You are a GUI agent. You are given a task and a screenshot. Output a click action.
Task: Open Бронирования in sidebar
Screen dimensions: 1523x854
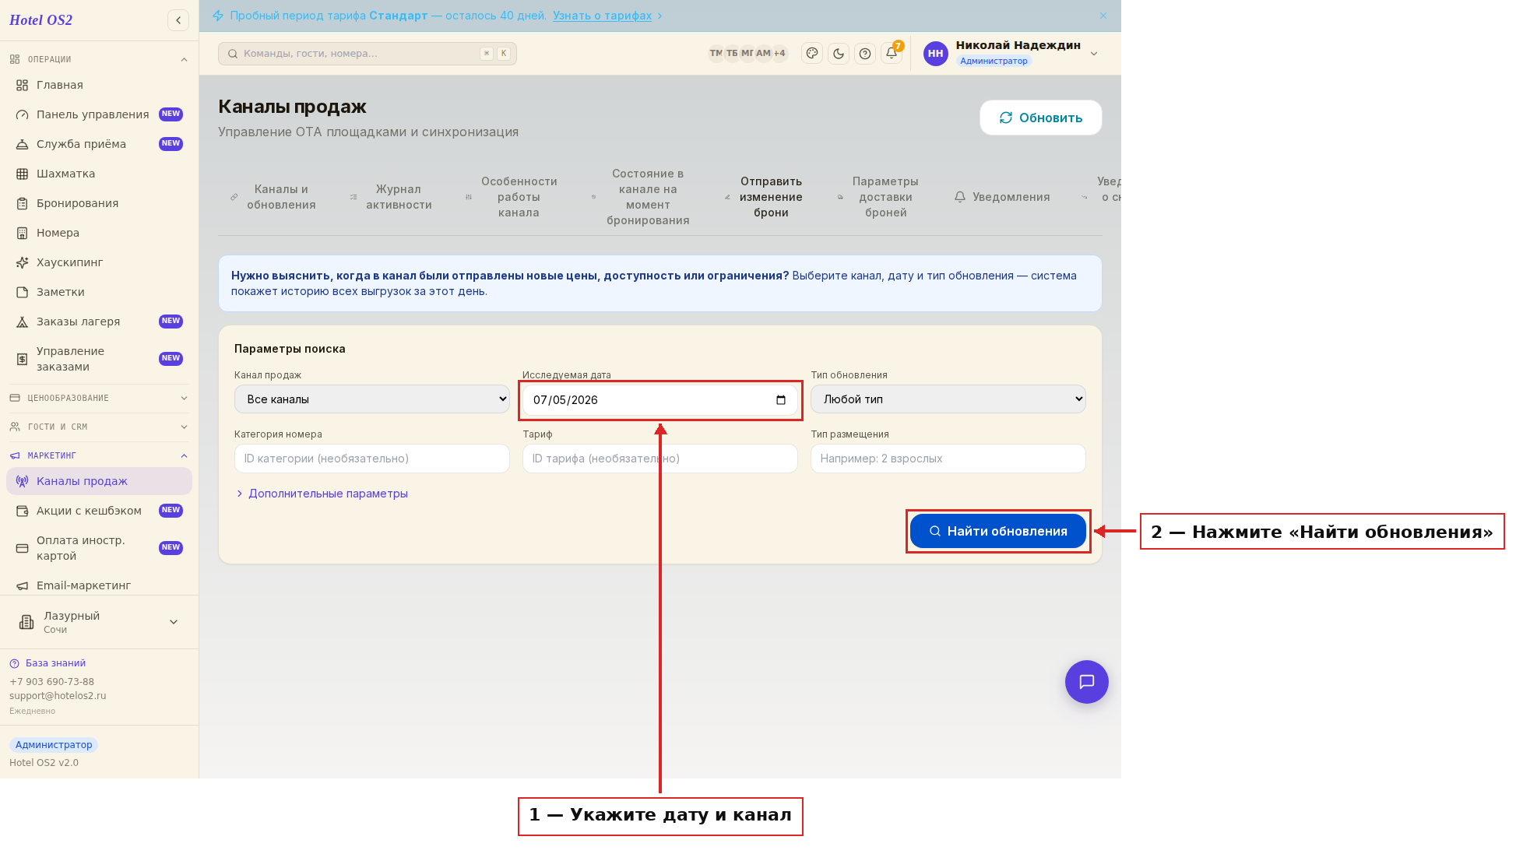(x=99, y=203)
